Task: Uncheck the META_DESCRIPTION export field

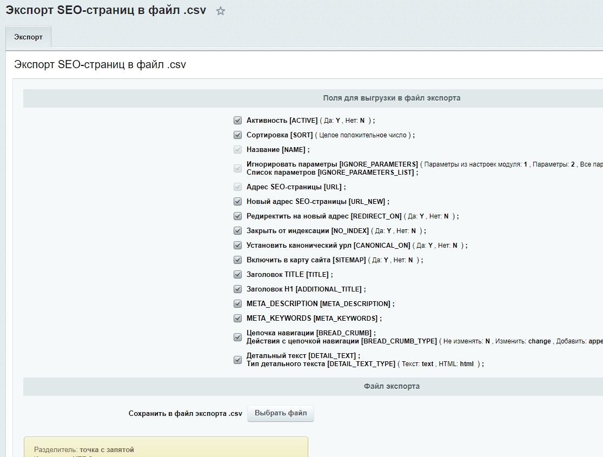Action: click(x=237, y=303)
